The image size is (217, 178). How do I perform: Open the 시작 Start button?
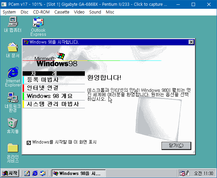tap(10, 173)
